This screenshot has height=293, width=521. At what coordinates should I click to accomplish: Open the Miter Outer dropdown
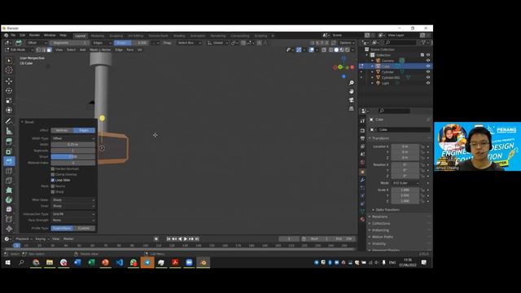tap(73, 200)
